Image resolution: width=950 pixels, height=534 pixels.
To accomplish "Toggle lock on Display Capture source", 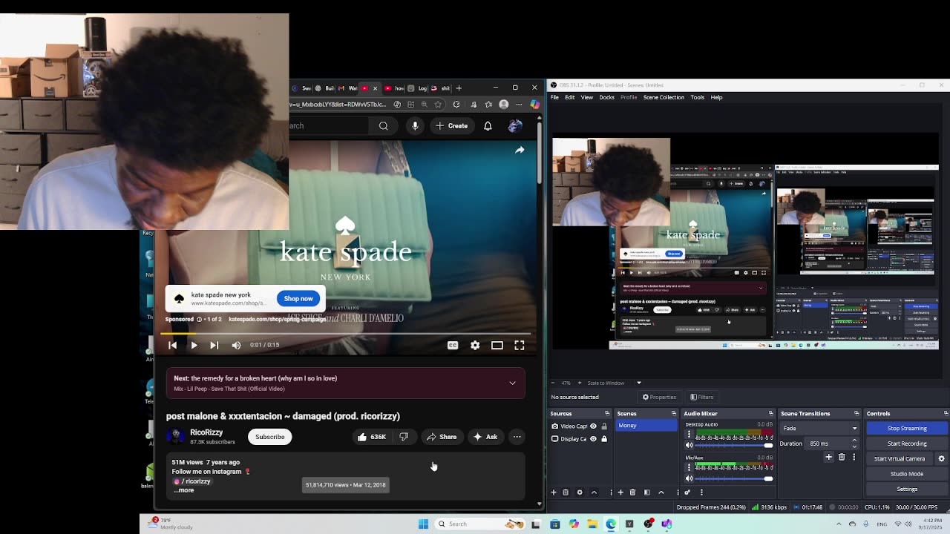I will (604, 439).
